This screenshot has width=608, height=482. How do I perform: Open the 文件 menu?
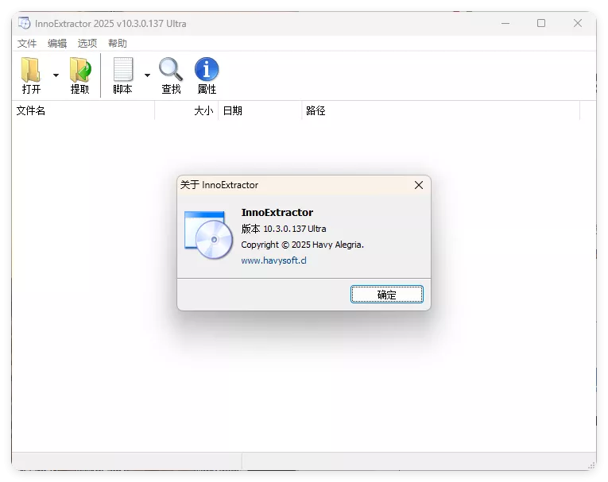click(27, 43)
